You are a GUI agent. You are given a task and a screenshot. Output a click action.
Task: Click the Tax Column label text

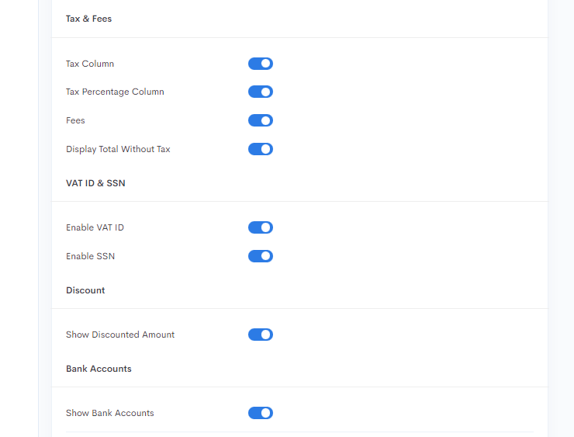click(x=90, y=64)
